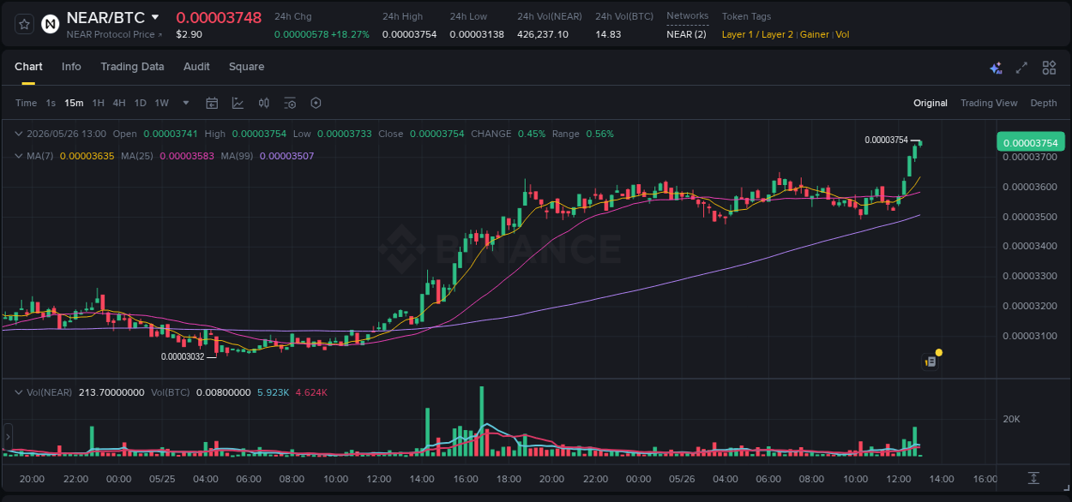Open the technical indicators line-chart icon
This screenshot has height=502, width=1072.
238,103
